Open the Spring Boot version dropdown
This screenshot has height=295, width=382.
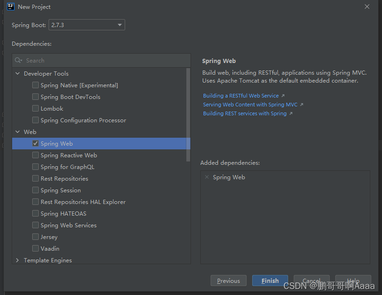point(87,25)
